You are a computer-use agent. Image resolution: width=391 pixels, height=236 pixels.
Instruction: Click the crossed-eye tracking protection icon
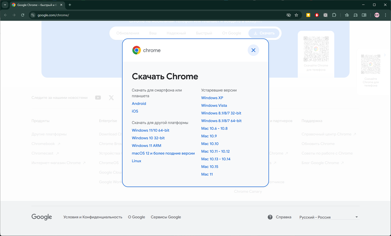(288, 15)
